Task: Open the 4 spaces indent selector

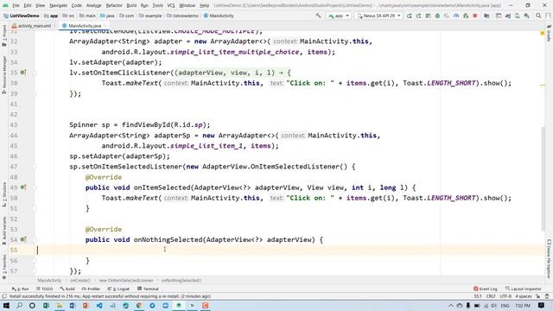Action: [x=524, y=296]
